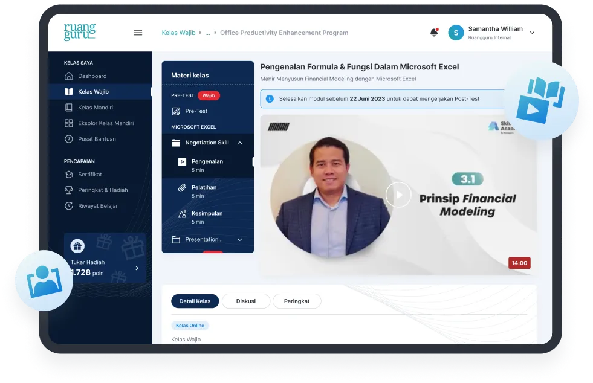593x383 pixels.
Task: Click the Kelas Wajib book icon
Action: 68,92
